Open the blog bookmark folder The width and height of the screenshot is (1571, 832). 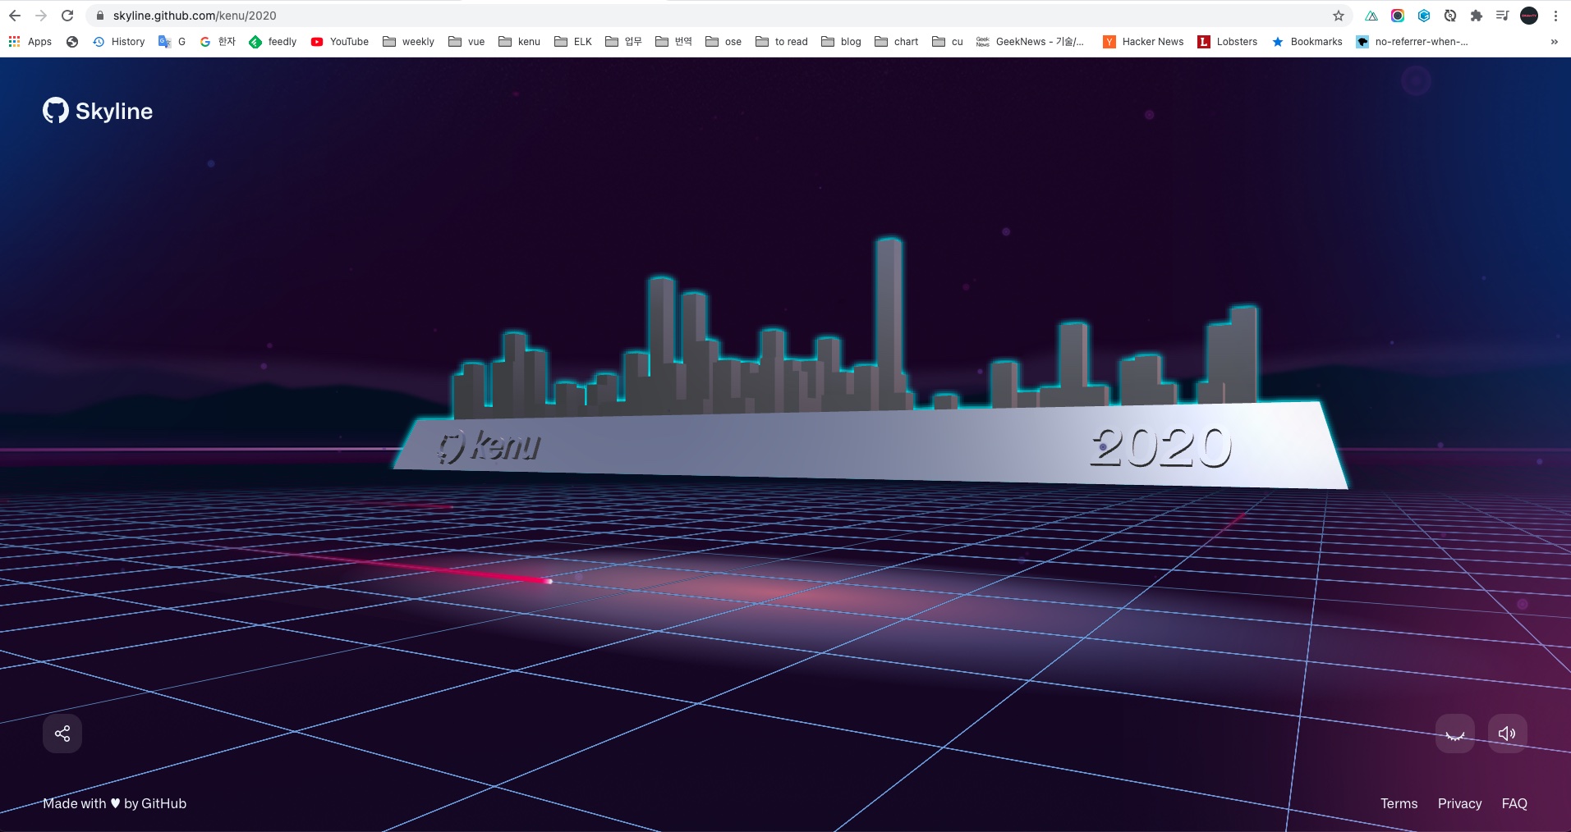842,42
